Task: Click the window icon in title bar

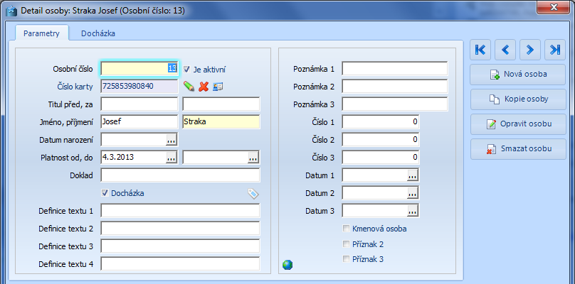Action: [11, 11]
